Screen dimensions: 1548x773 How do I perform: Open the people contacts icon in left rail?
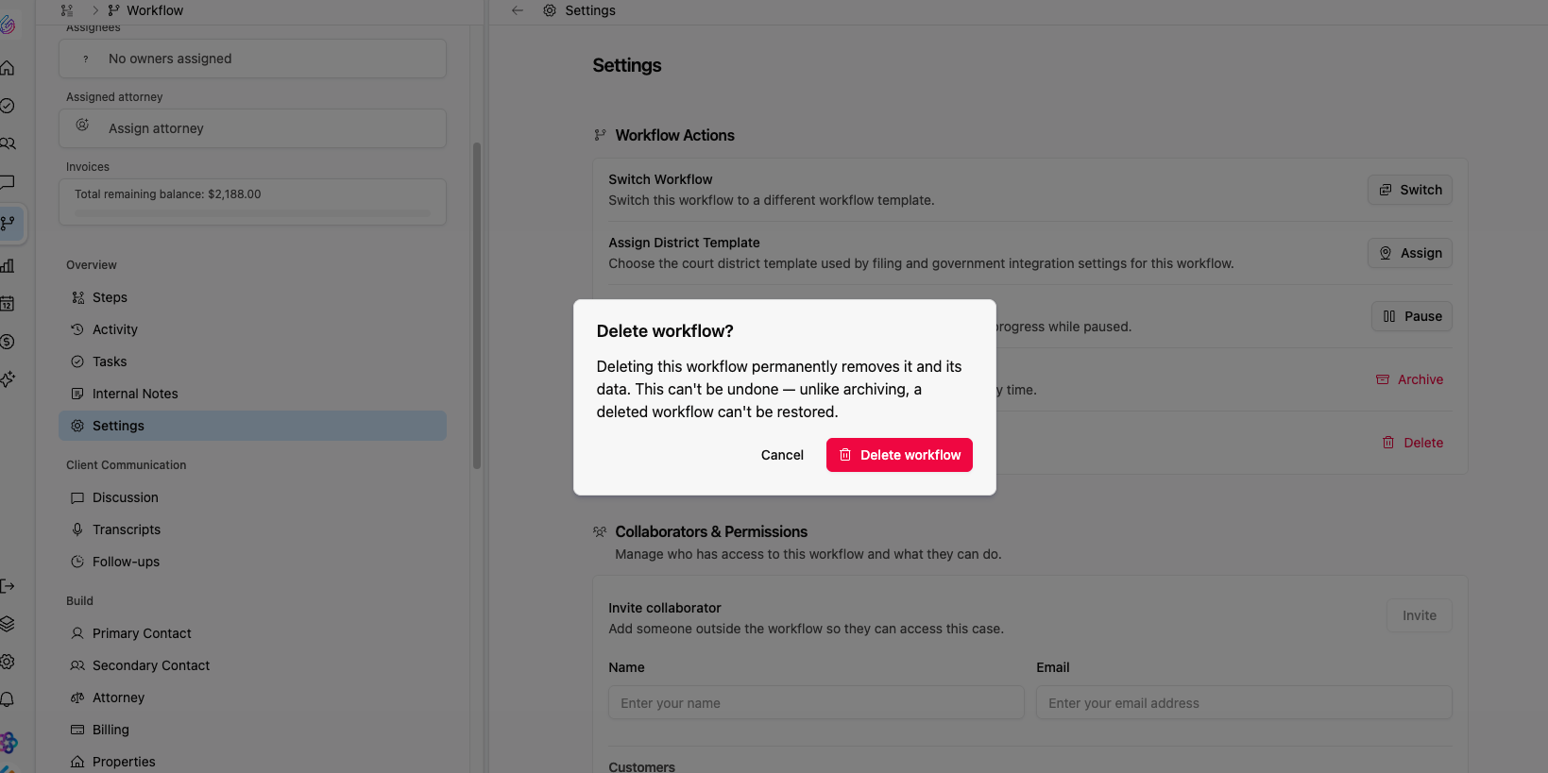(8, 143)
